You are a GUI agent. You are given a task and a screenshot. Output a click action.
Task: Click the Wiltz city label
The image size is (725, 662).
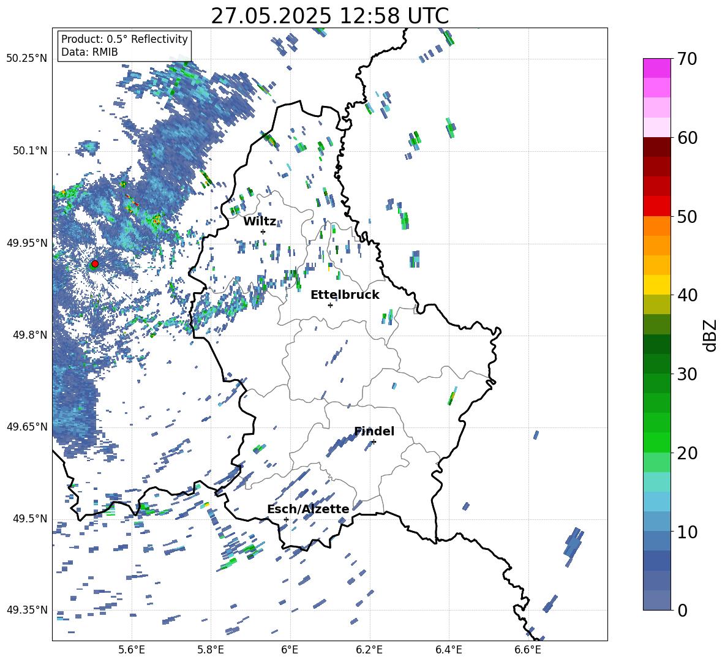(260, 222)
